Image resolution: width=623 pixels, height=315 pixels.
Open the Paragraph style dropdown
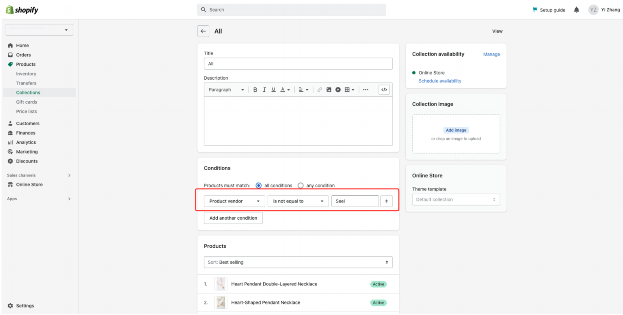click(226, 90)
